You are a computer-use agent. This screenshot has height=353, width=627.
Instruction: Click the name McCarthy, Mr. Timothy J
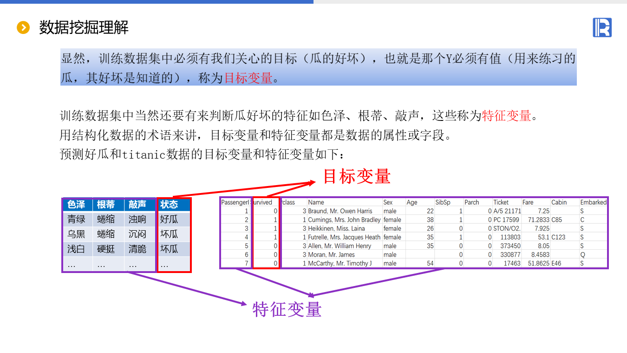pyautogui.click(x=340, y=263)
